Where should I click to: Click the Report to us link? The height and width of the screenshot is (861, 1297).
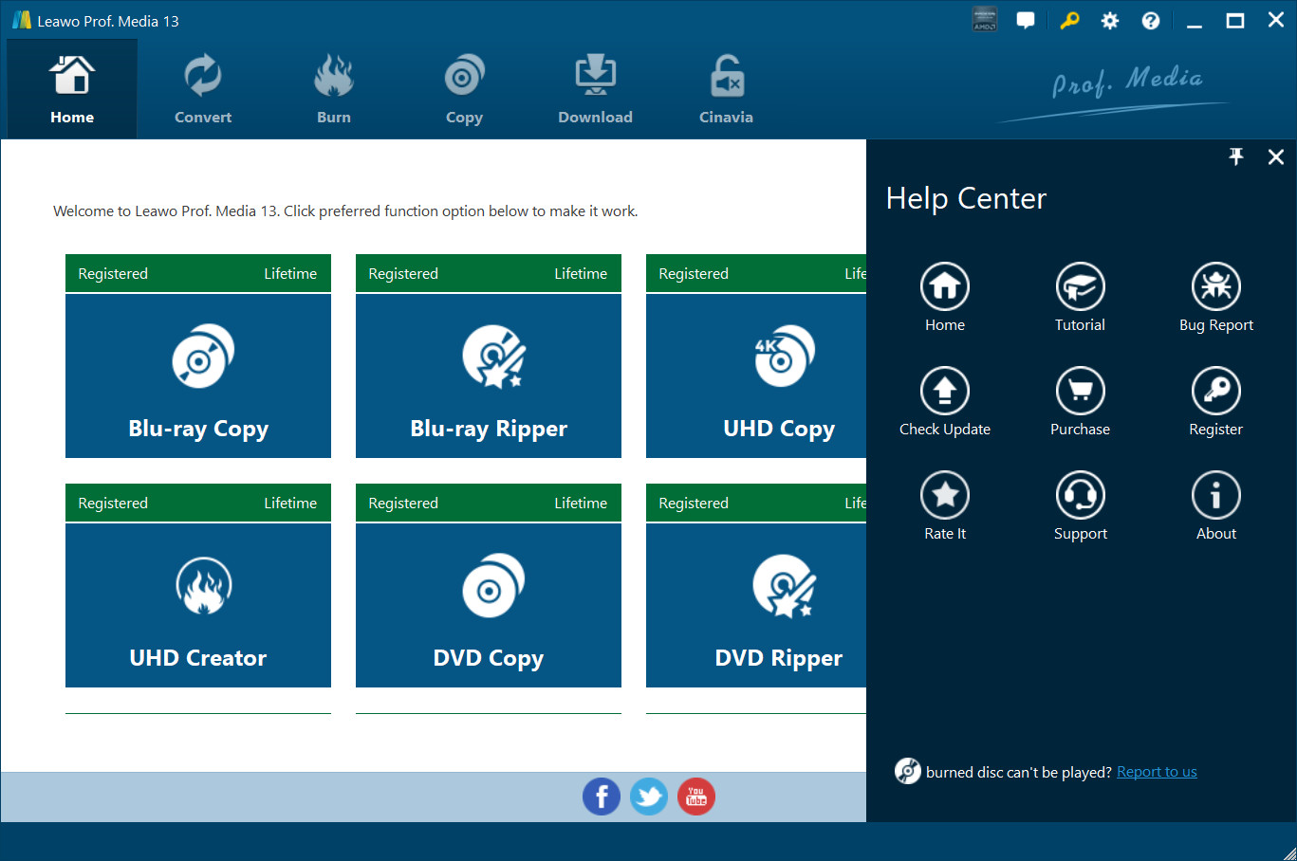click(x=1157, y=772)
